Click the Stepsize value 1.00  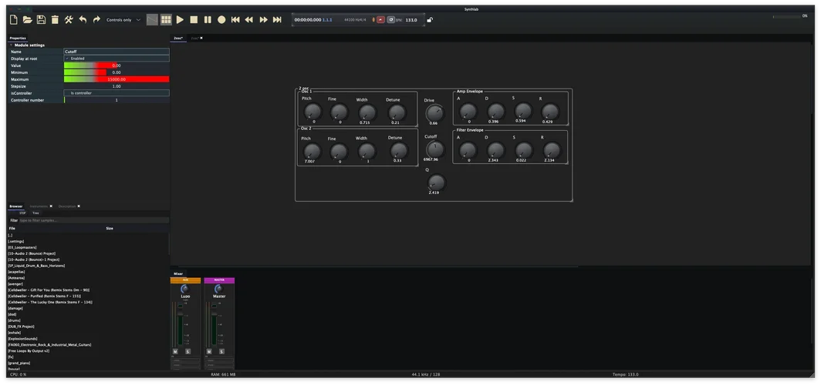[117, 86]
